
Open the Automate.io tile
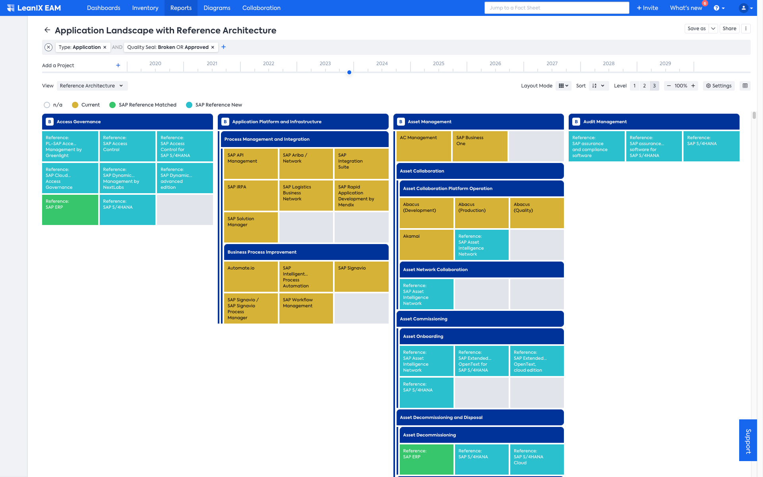(251, 277)
